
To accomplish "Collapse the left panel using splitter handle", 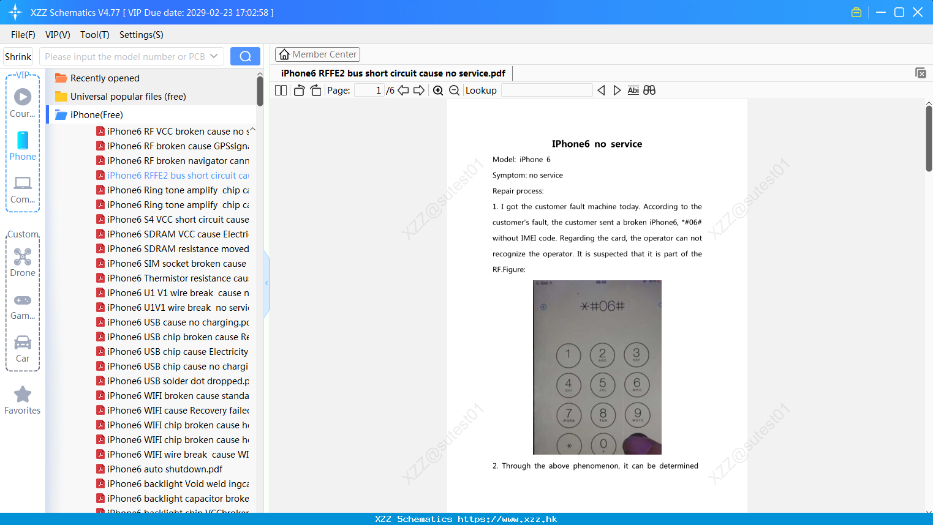I will [x=266, y=283].
